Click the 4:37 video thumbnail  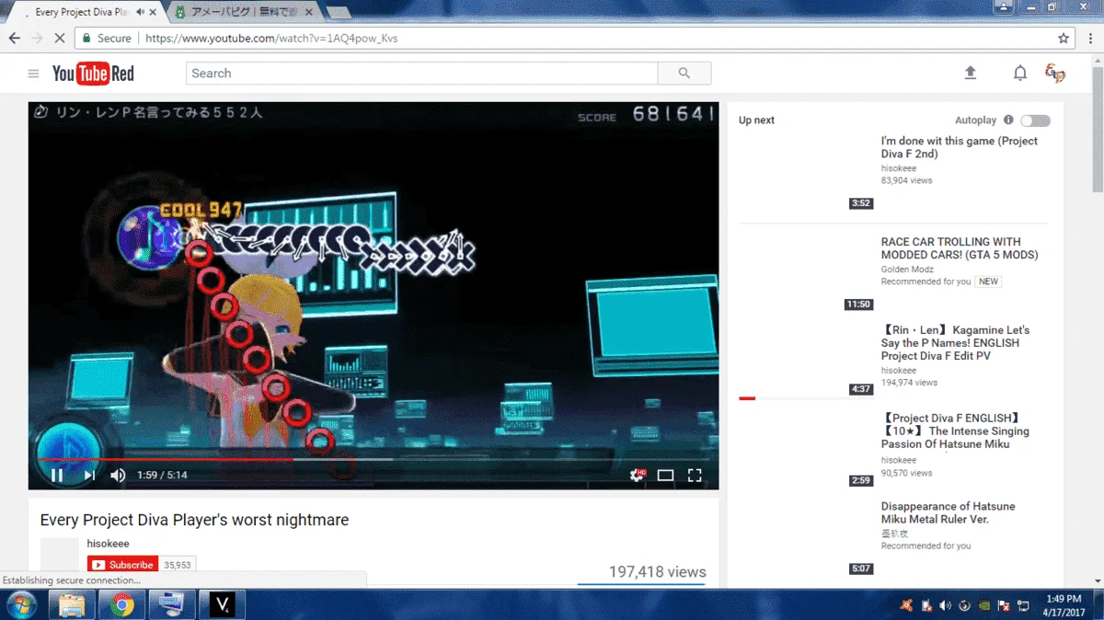pyautogui.click(x=806, y=362)
